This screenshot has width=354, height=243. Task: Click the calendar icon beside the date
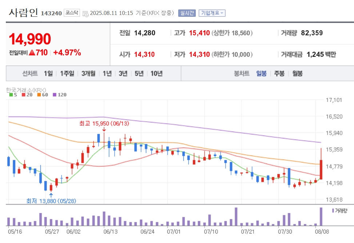(85, 13)
